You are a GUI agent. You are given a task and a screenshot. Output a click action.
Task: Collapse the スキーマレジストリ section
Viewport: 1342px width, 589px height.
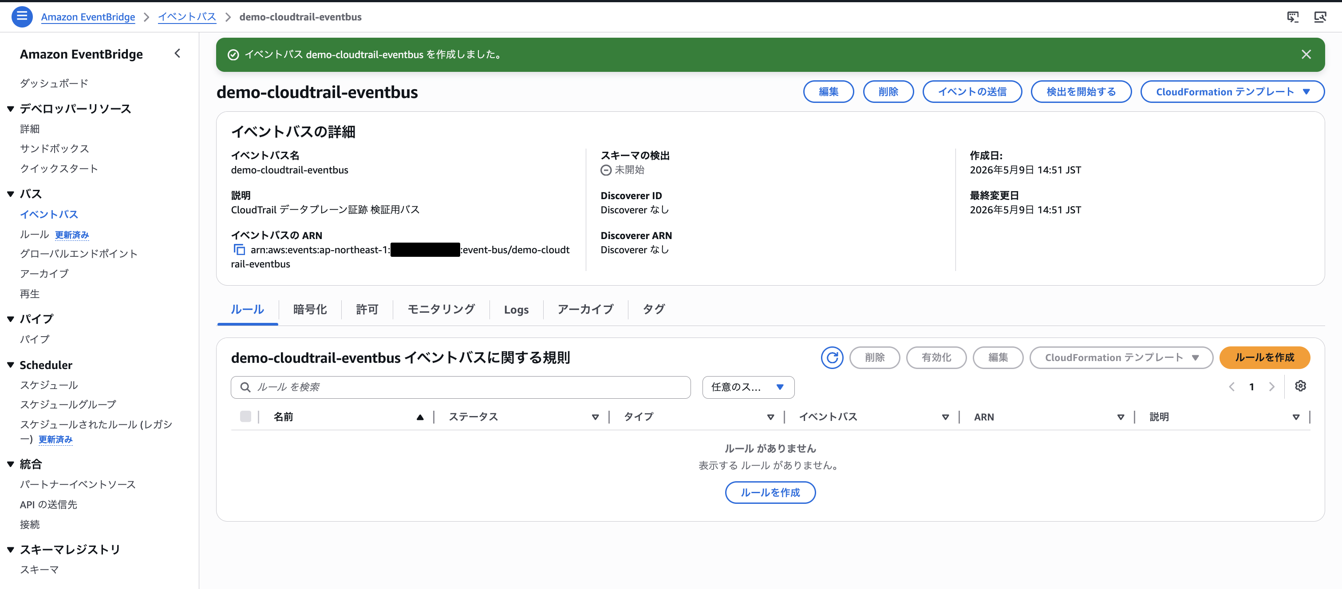coord(10,550)
